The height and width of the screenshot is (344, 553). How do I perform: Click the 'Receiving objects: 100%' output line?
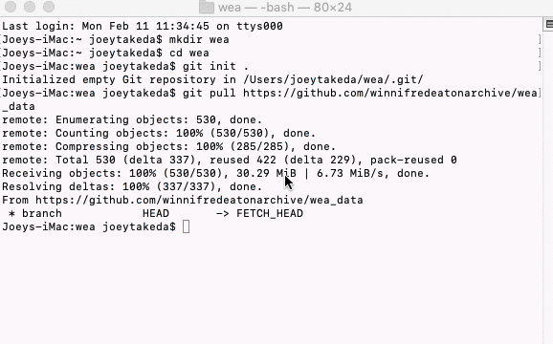coord(215,173)
